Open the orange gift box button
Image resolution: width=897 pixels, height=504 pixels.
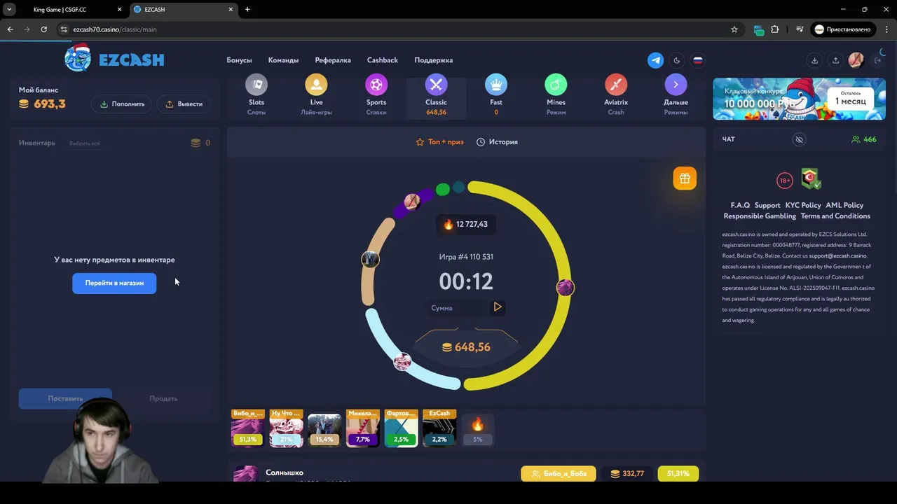pos(685,178)
